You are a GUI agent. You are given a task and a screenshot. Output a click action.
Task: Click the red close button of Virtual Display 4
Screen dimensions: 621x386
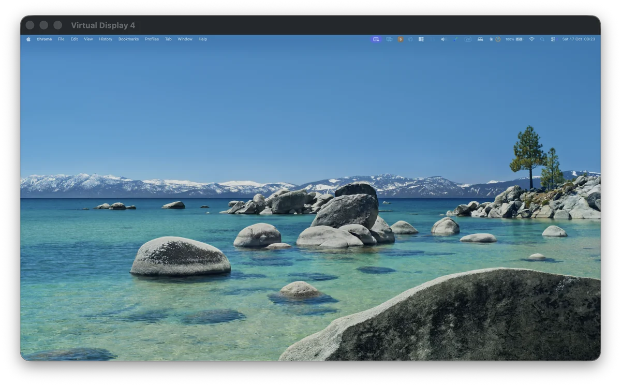pos(29,25)
